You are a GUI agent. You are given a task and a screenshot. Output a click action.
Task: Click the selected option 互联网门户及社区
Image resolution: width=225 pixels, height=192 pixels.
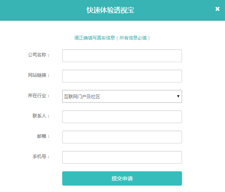click(x=82, y=96)
